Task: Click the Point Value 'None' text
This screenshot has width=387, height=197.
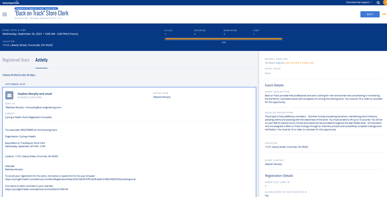Action: coord(268,73)
